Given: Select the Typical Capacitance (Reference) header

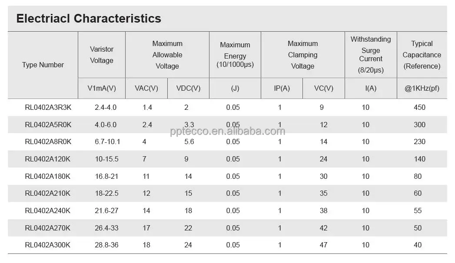Looking at the screenshot, I should pyautogui.click(x=422, y=55).
